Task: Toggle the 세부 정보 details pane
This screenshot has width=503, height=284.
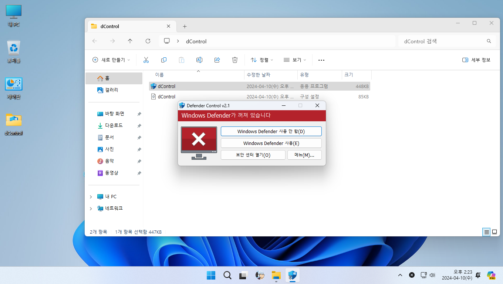Action: click(x=476, y=60)
